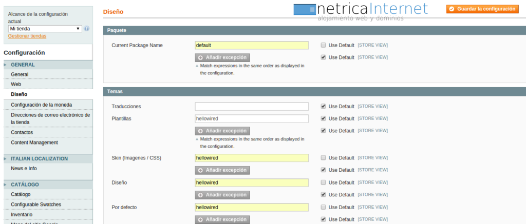The image size is (526, 224).
Task: Click the Traducciones text field
Action: (252, 107)
